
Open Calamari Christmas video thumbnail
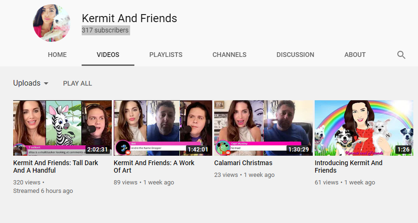[263, 128]
